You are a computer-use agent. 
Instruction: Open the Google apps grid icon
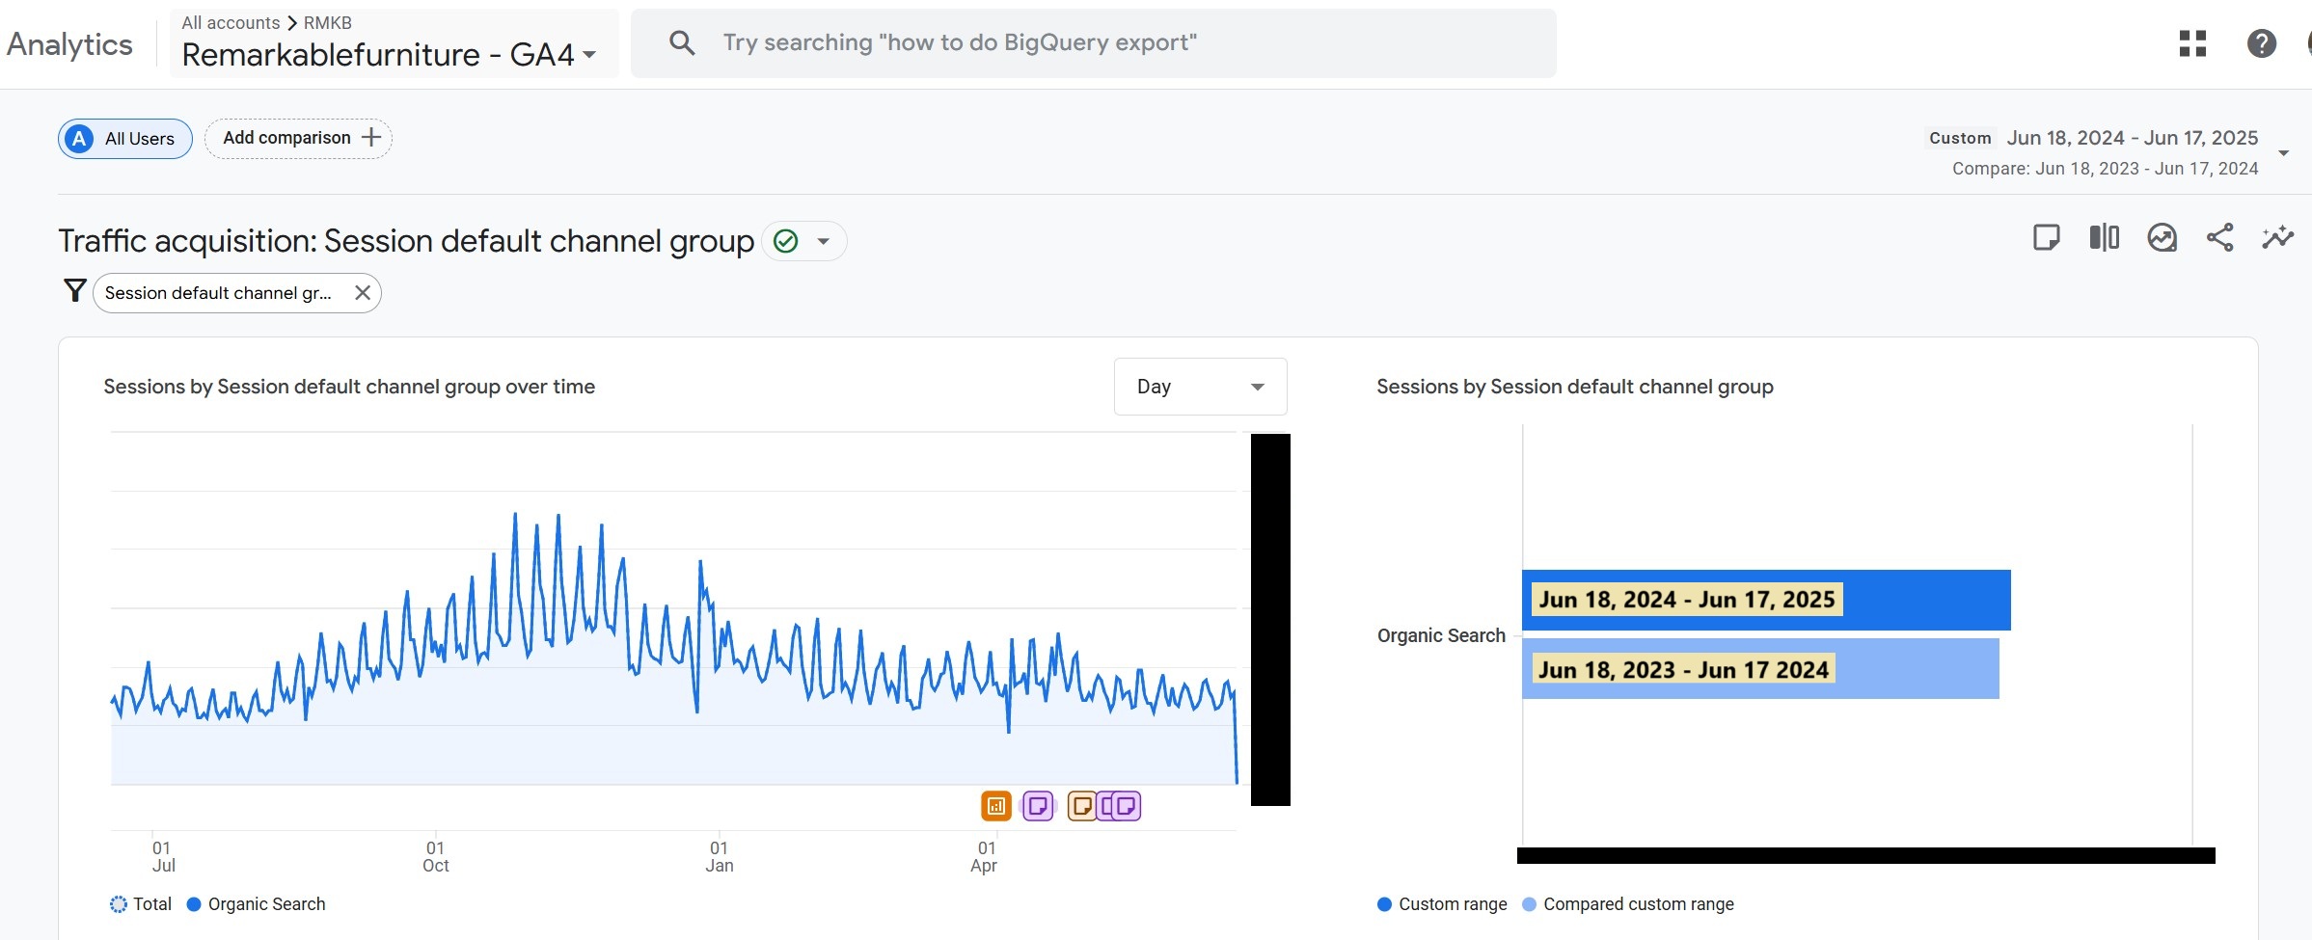(2192, 43)
